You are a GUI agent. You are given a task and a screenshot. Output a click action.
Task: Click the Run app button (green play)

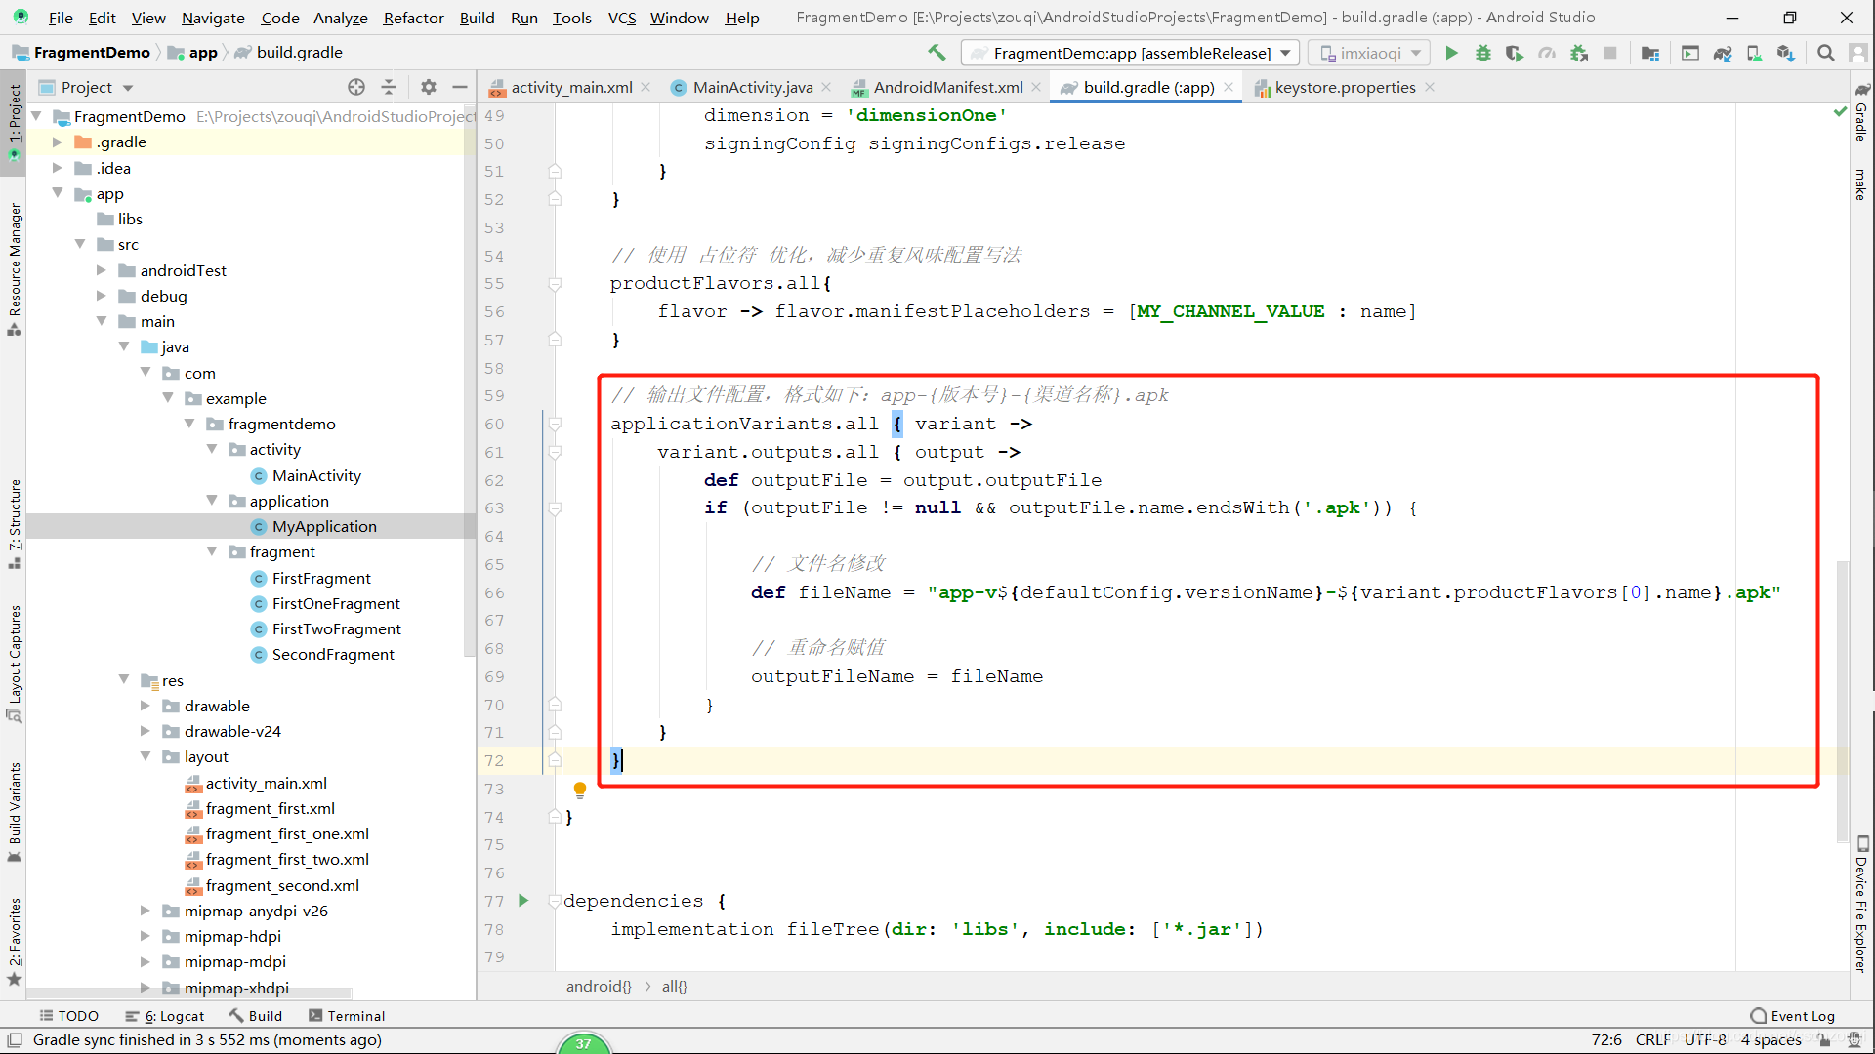pyautogui.click(x=1451, y=53)
